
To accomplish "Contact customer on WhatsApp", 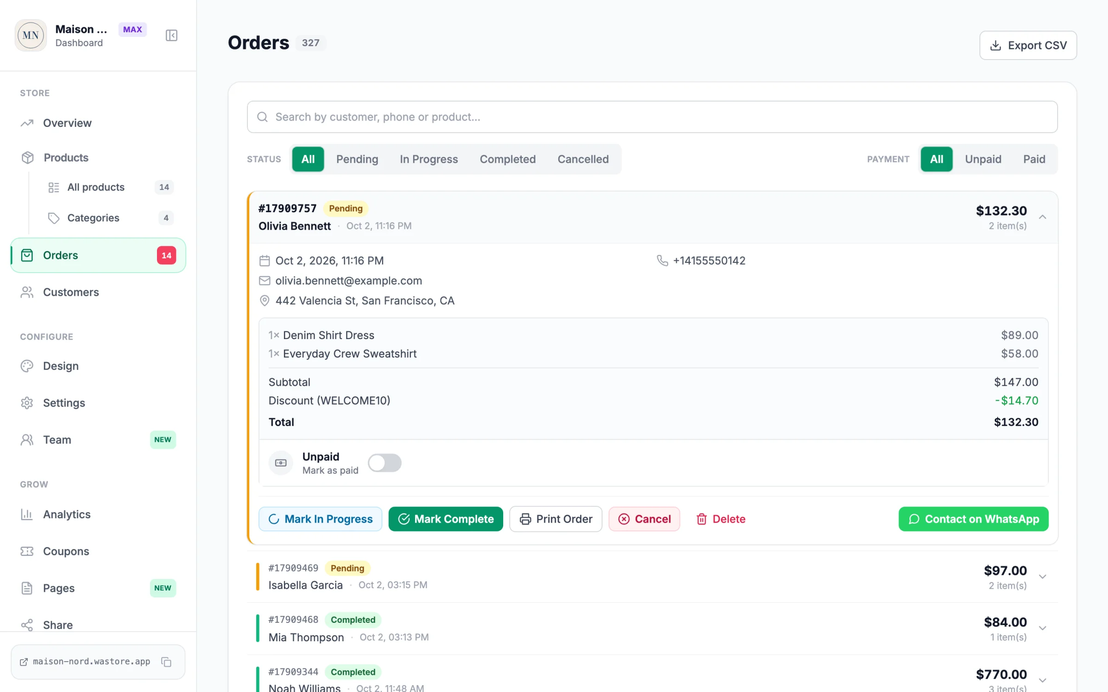I will click(973, 519).
